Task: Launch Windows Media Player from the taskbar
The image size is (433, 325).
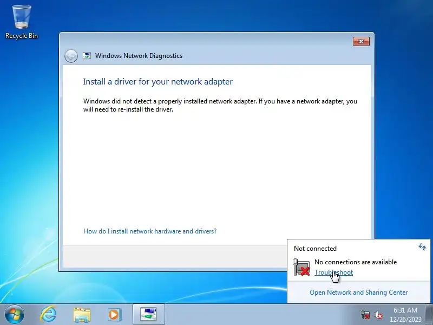Action: click(x=114, y=315)
